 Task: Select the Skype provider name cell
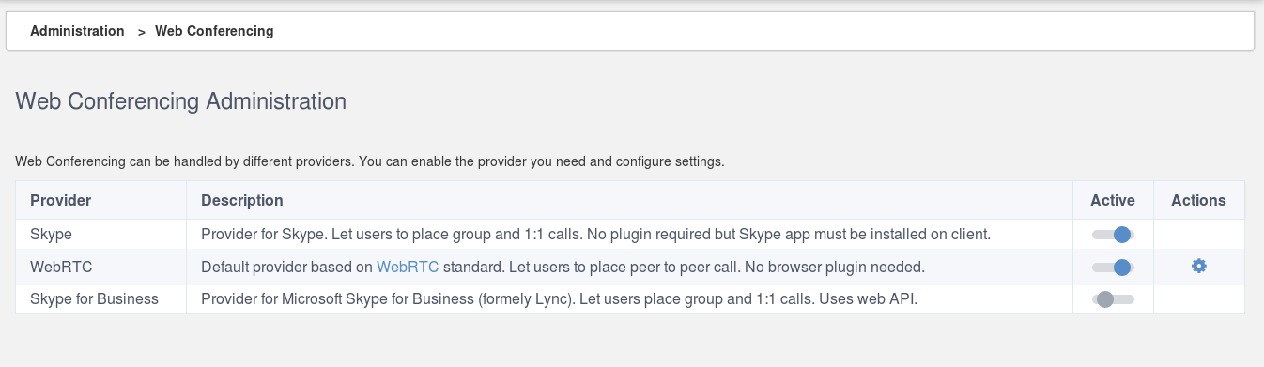100,234
